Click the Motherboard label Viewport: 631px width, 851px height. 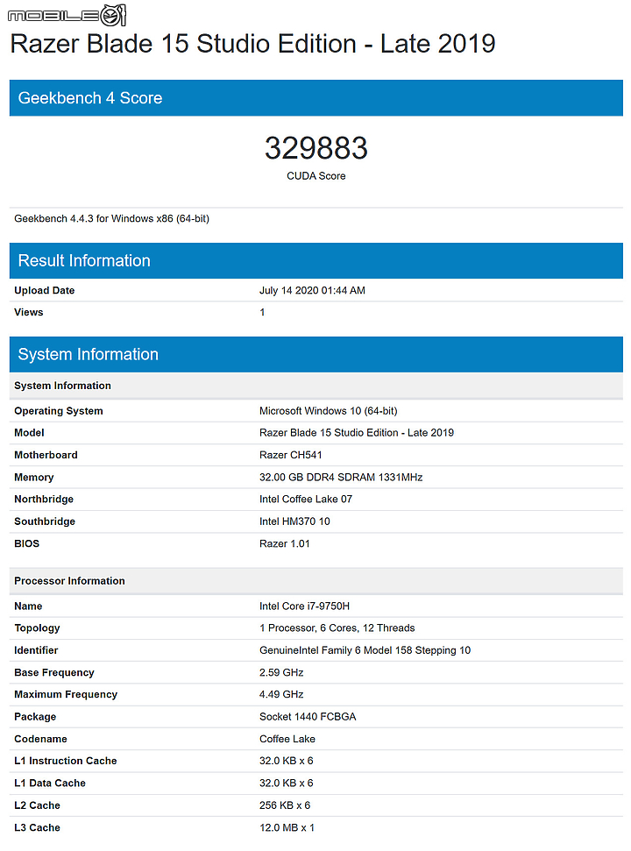coord(46,455)
